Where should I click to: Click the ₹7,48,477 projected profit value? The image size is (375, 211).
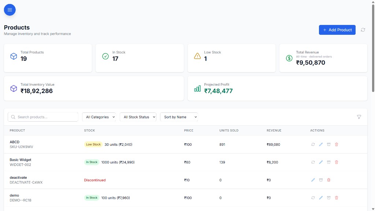(x=218, y=91)
